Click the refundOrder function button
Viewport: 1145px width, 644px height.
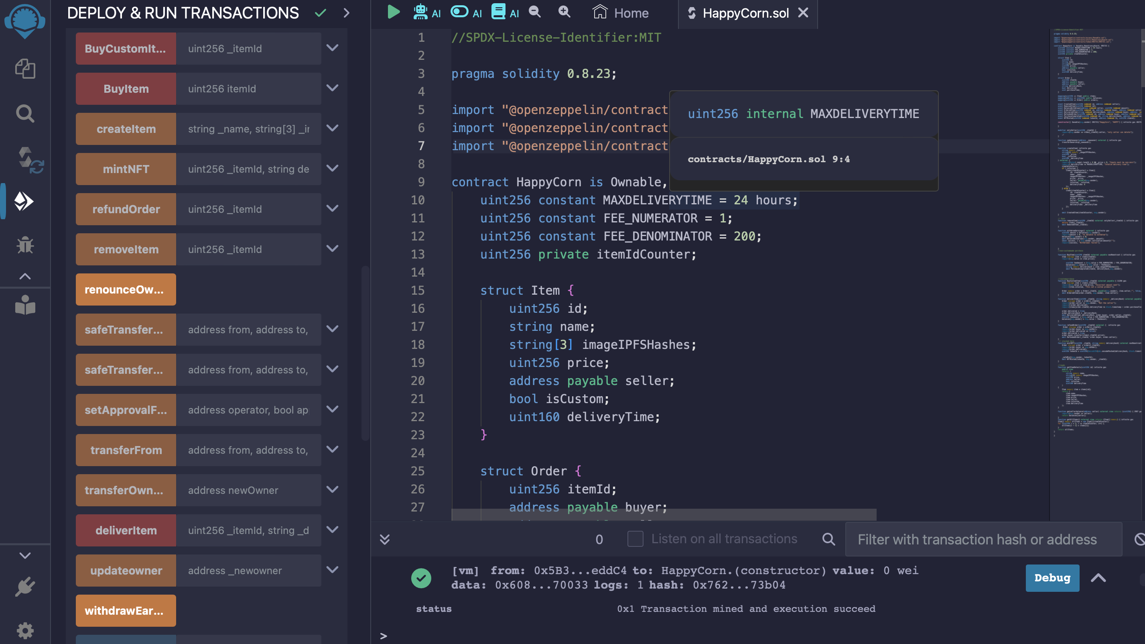tap(126, 209)
